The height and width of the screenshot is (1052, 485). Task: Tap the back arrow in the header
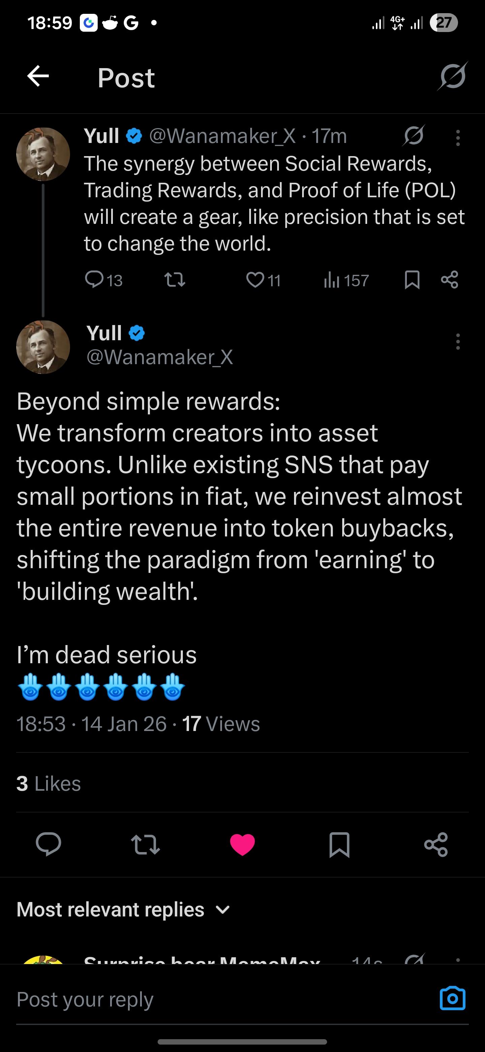click(38, 76)
